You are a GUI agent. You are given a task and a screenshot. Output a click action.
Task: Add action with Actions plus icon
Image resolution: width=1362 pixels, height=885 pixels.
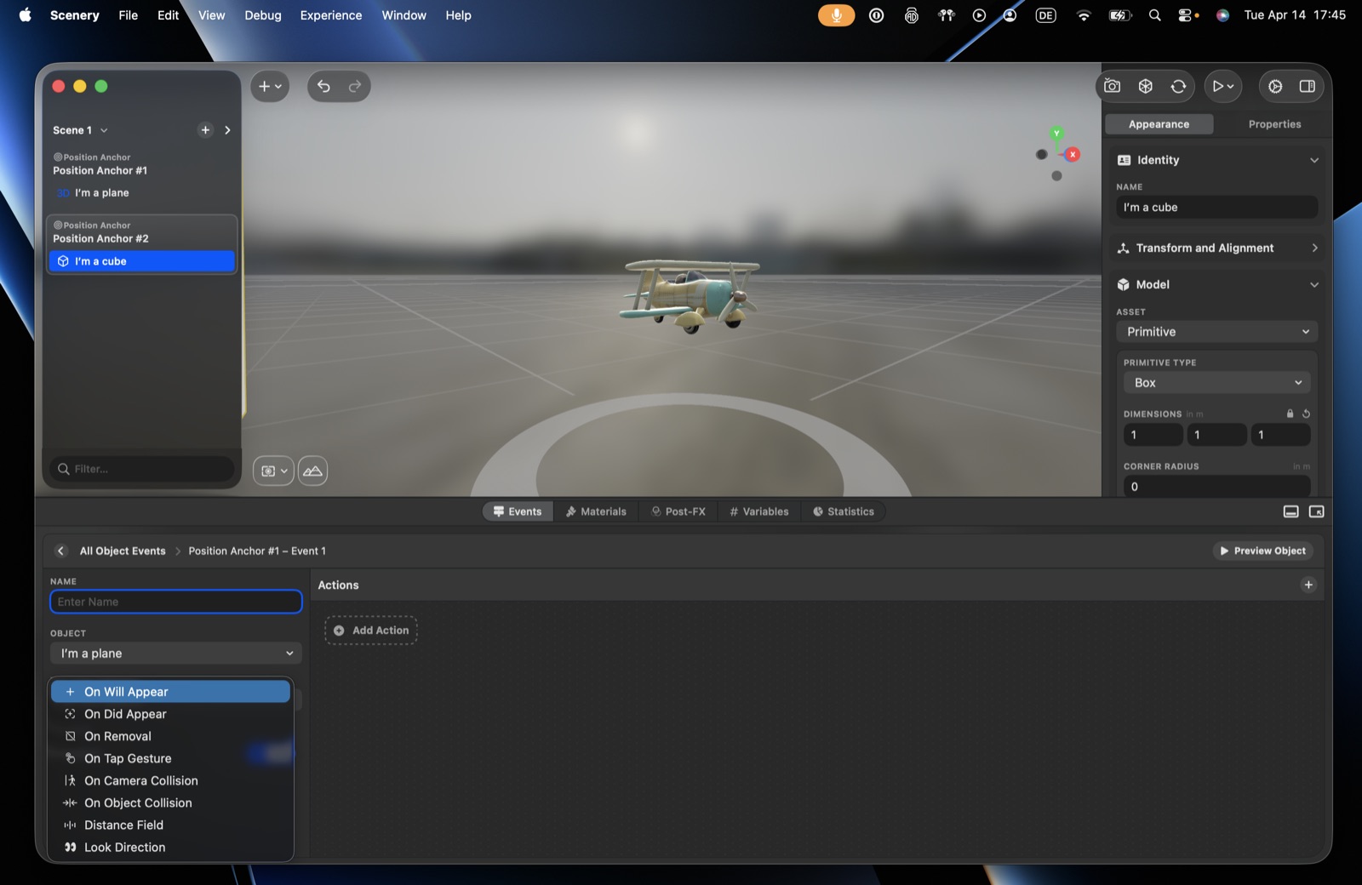coord(1308,585)
